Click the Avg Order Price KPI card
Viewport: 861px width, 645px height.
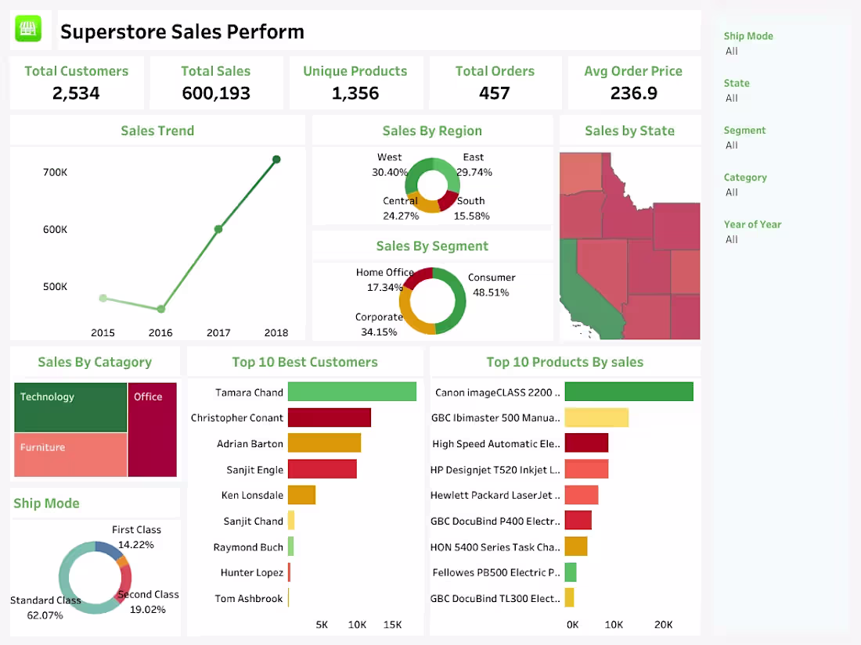634,82
